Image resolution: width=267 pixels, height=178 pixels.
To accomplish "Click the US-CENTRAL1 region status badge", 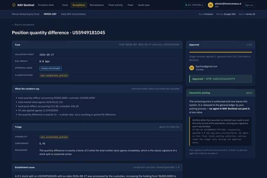I will coord(194,5).
